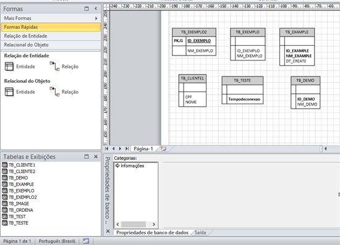Switch to the Página-1 tab
The image size is (340, 245).
click(143, 149)
